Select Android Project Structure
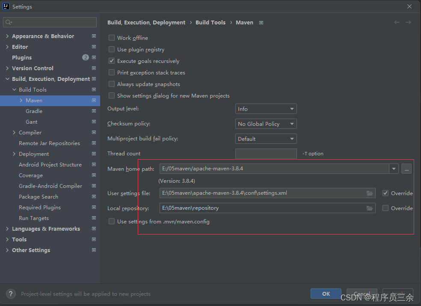Image resolution: width=421 pixels, height=306 pixels. click(50, 164)
